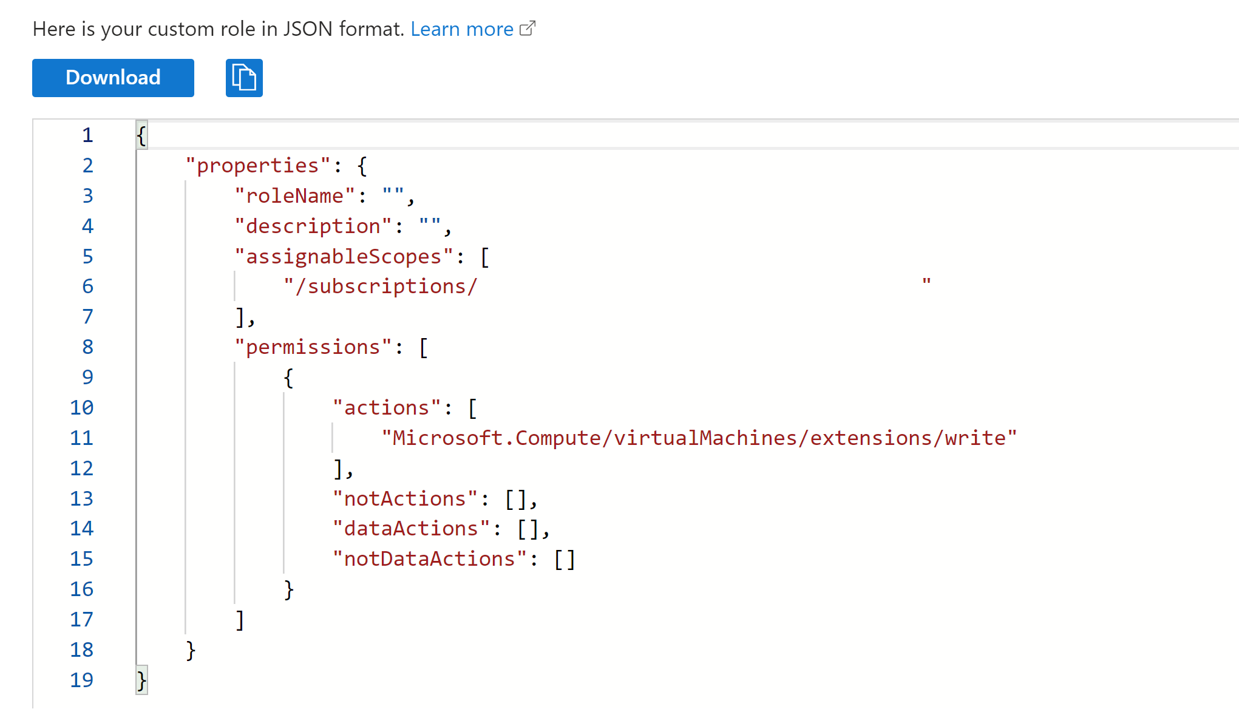The height and width of the screenshot is (709, 1239).
Task: Click the "actions" key text
Action: 386,407
